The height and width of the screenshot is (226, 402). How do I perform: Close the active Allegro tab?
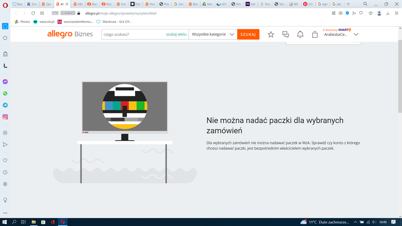[67, 4]
